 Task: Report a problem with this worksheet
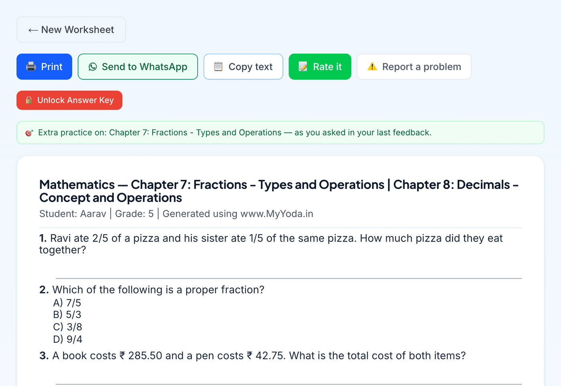(x=414, y=66)
